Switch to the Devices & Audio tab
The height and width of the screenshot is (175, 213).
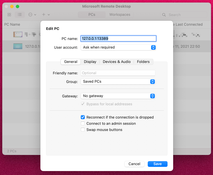(x=117, y=62)
